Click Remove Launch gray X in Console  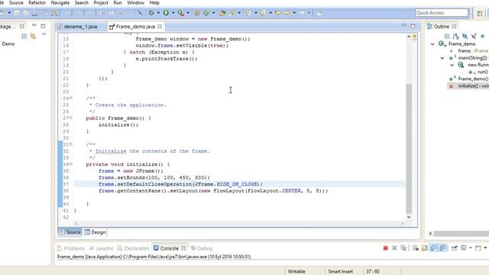[394, 247]
